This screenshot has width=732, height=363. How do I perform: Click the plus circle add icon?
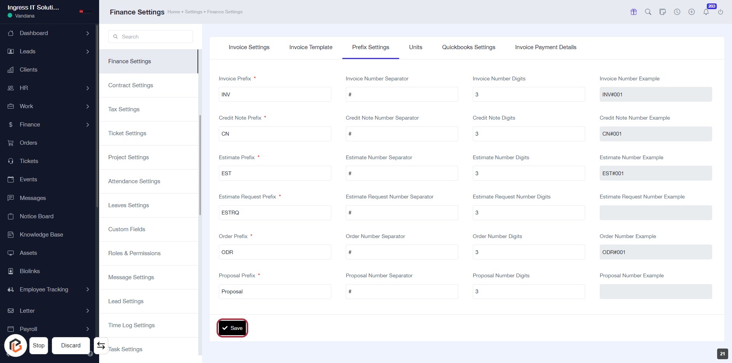pyautogui.click(x=691, y=12)
